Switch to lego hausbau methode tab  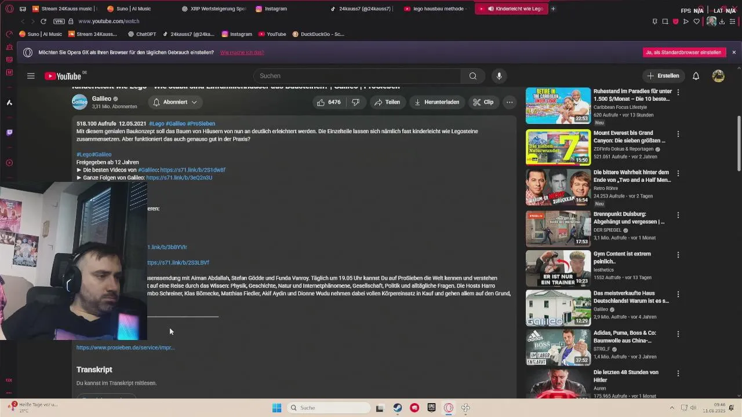[x=437, y=9]
